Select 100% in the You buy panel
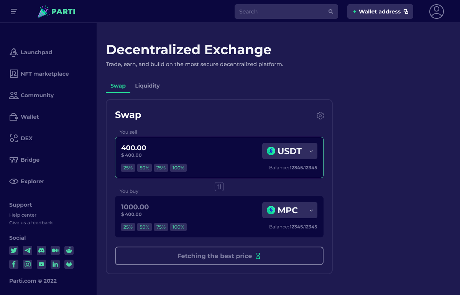 click(178, 227)
